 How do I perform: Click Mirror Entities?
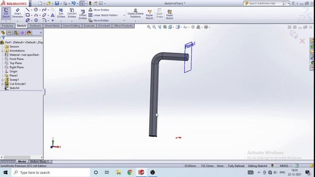click(x=99, y=10)
